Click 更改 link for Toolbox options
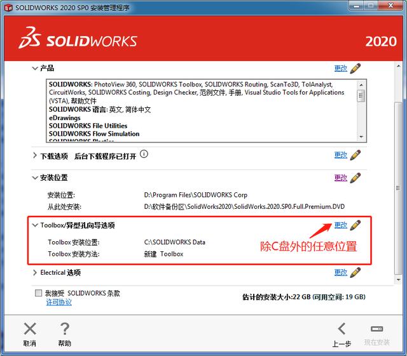The height and width of the screenshot is (356, 407). click(341, 225)
